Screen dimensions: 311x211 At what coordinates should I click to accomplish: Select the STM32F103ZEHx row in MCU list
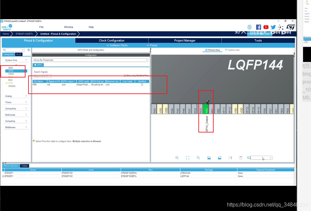(x=148, y=173)
